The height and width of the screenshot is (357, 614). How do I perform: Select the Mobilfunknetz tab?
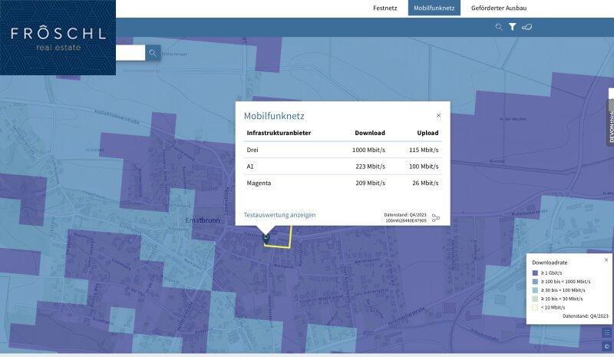pos(434,8)
